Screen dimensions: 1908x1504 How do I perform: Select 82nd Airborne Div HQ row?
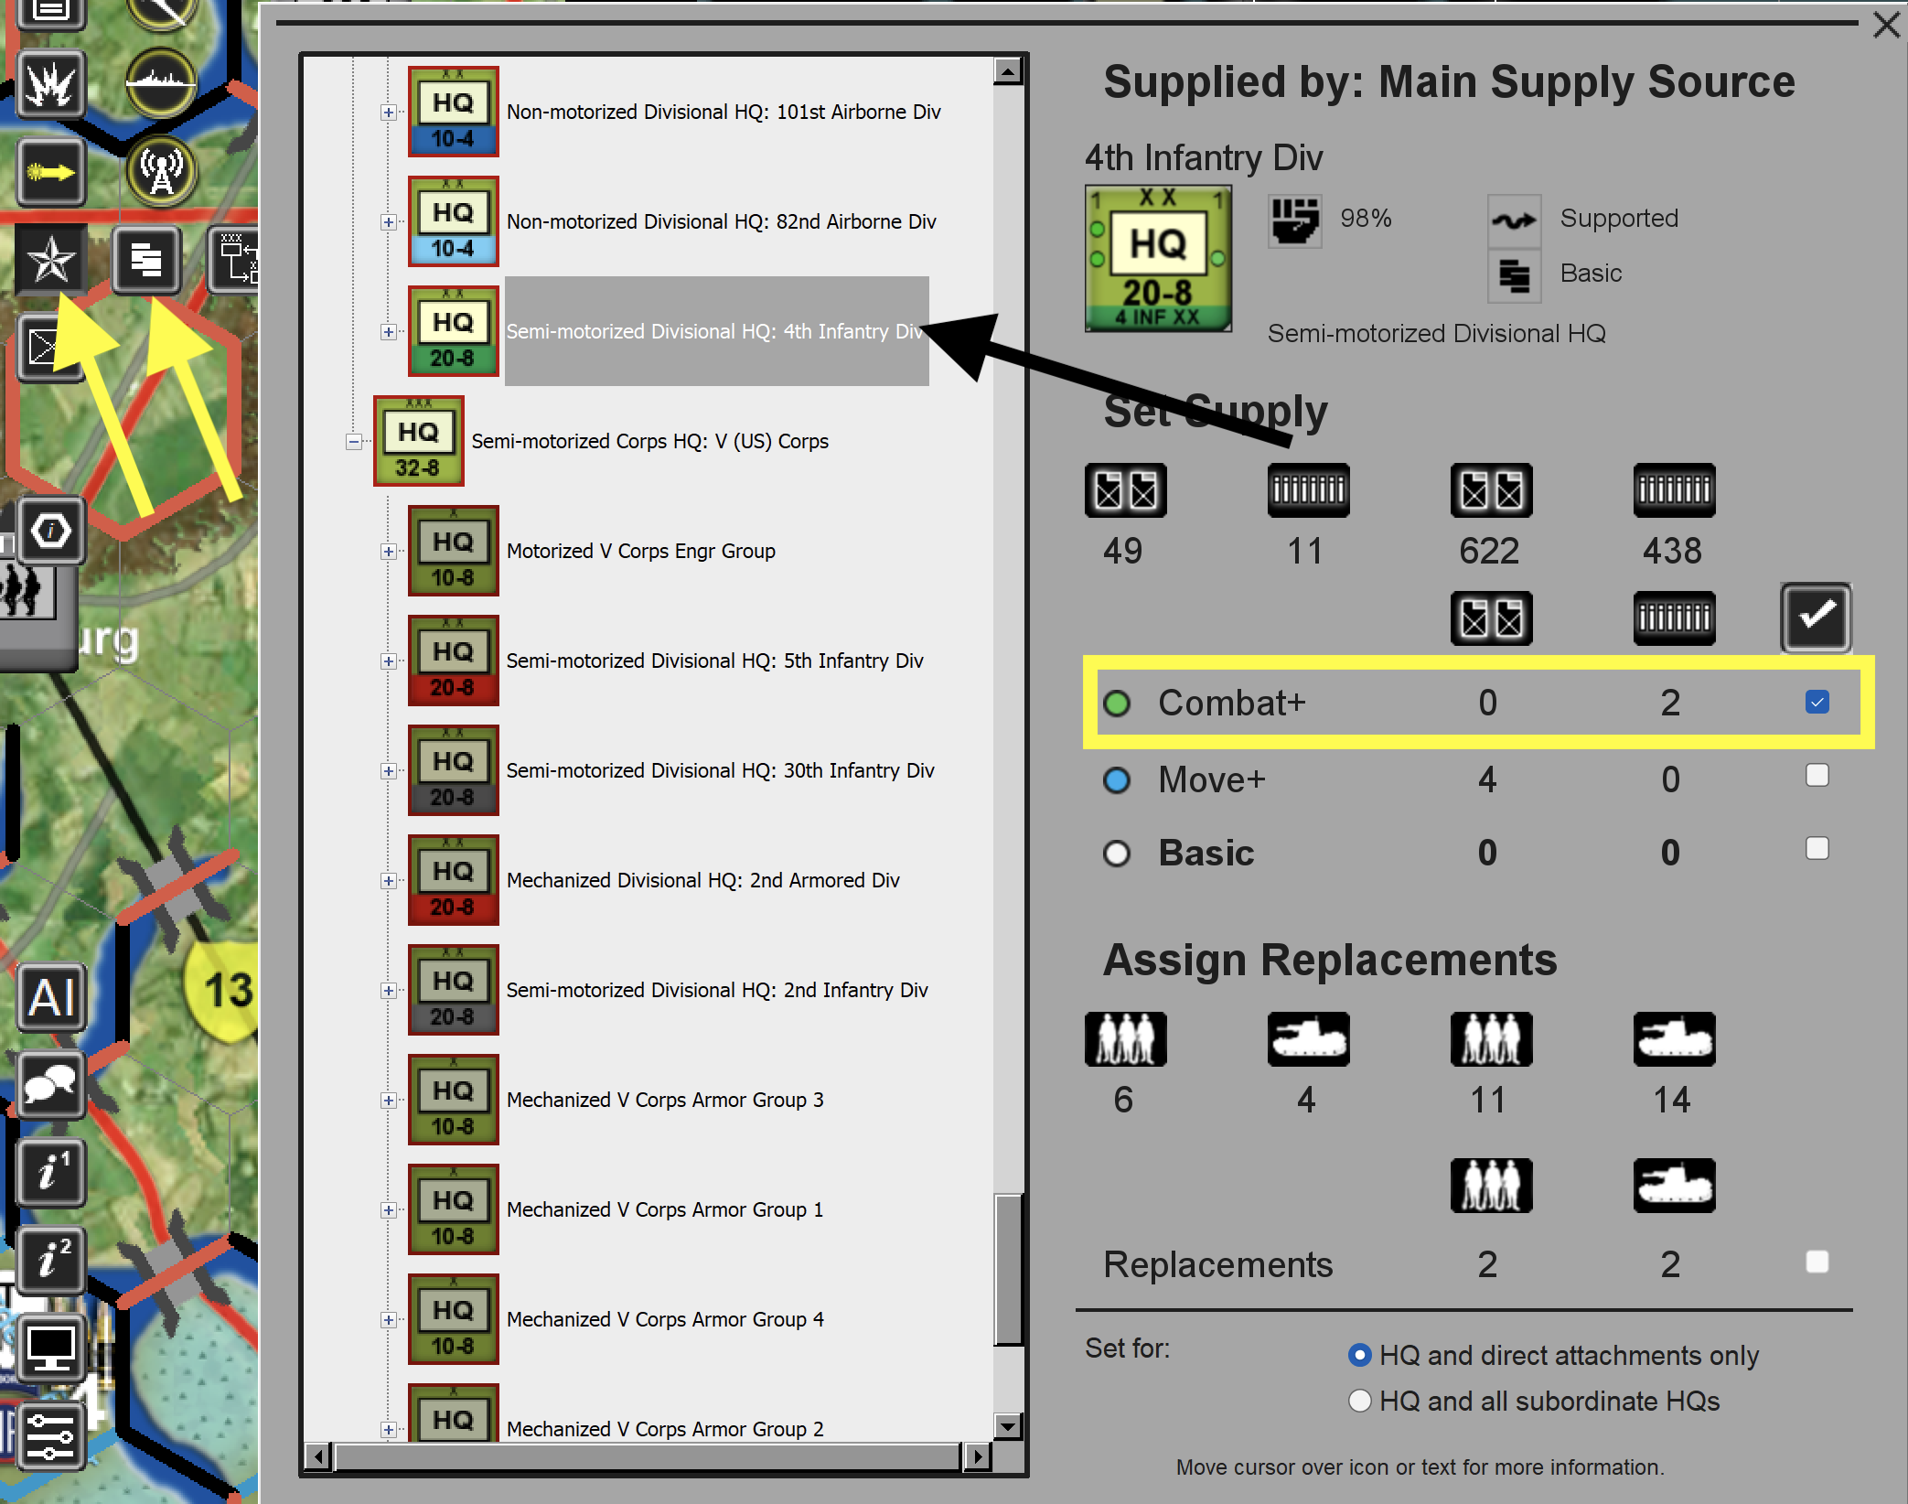pyautogui.click(x=721, y=221)
